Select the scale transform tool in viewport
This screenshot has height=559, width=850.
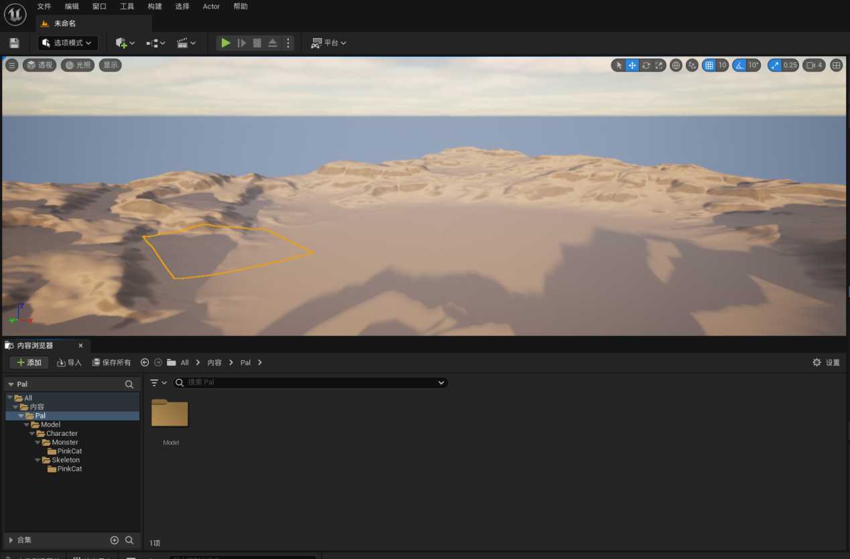(659, 65)
